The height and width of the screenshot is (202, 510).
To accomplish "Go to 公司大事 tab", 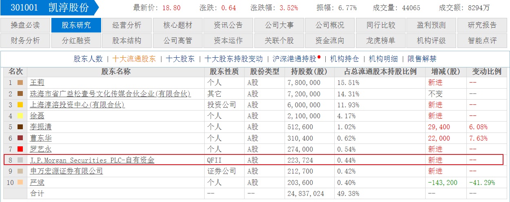I will pyautogui.click(x=279, y=25).
